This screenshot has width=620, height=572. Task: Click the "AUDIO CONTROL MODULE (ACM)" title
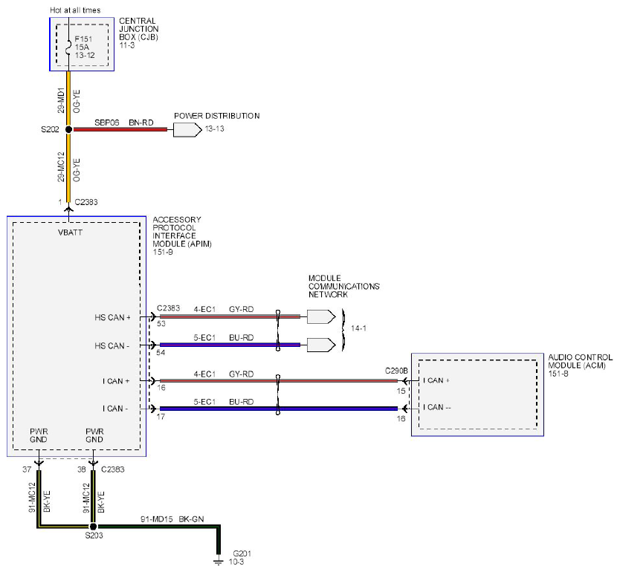tap(580, 362)
